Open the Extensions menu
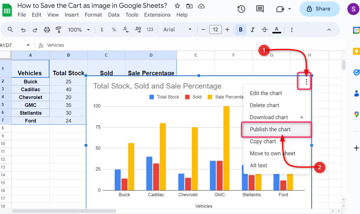The height and width of the screenshot is (214, 360). click(x=157, y=15)
